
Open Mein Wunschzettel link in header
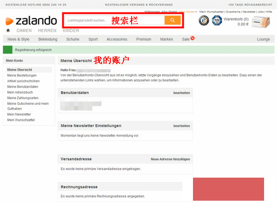[211, 12]
